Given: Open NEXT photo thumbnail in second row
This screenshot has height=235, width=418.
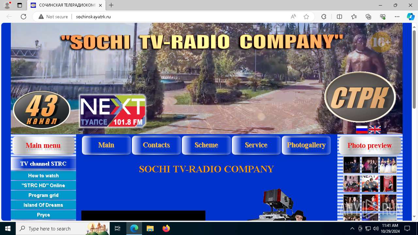Looking at the screenshot, I should tap(370, 184).
